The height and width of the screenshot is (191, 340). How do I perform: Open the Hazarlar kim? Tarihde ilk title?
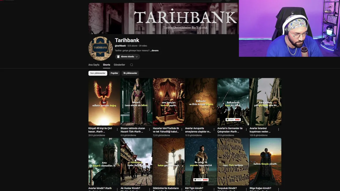click(x=166, y=130)
